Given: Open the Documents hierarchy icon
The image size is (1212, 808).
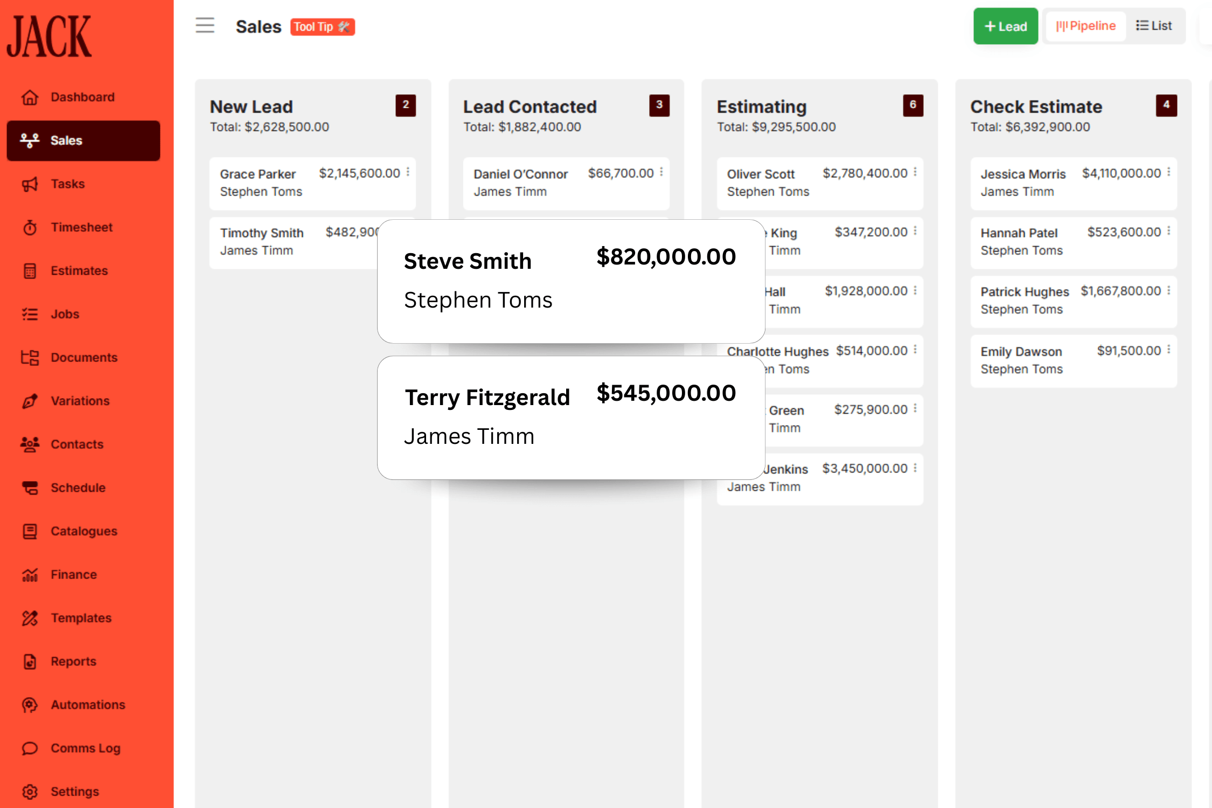Looking at the screenshot, I should 30,358.
